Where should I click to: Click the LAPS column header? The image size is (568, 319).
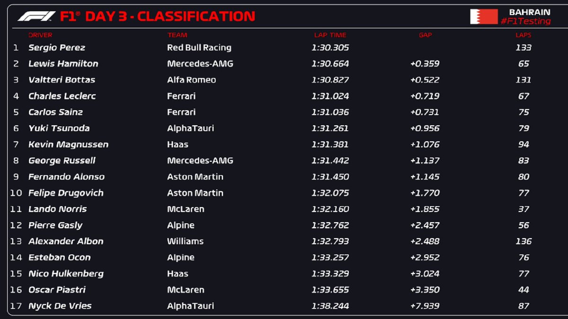[x=523, y=35]
